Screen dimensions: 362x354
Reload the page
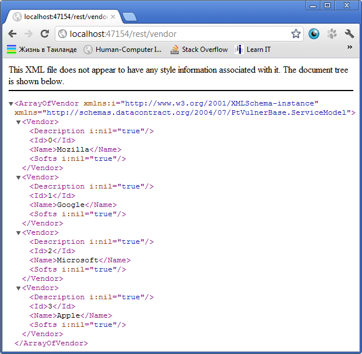coord(44,33)
